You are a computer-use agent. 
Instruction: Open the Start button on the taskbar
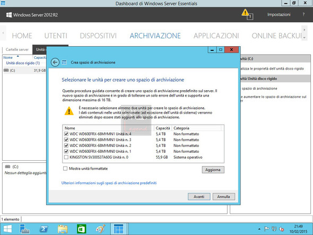7,229
